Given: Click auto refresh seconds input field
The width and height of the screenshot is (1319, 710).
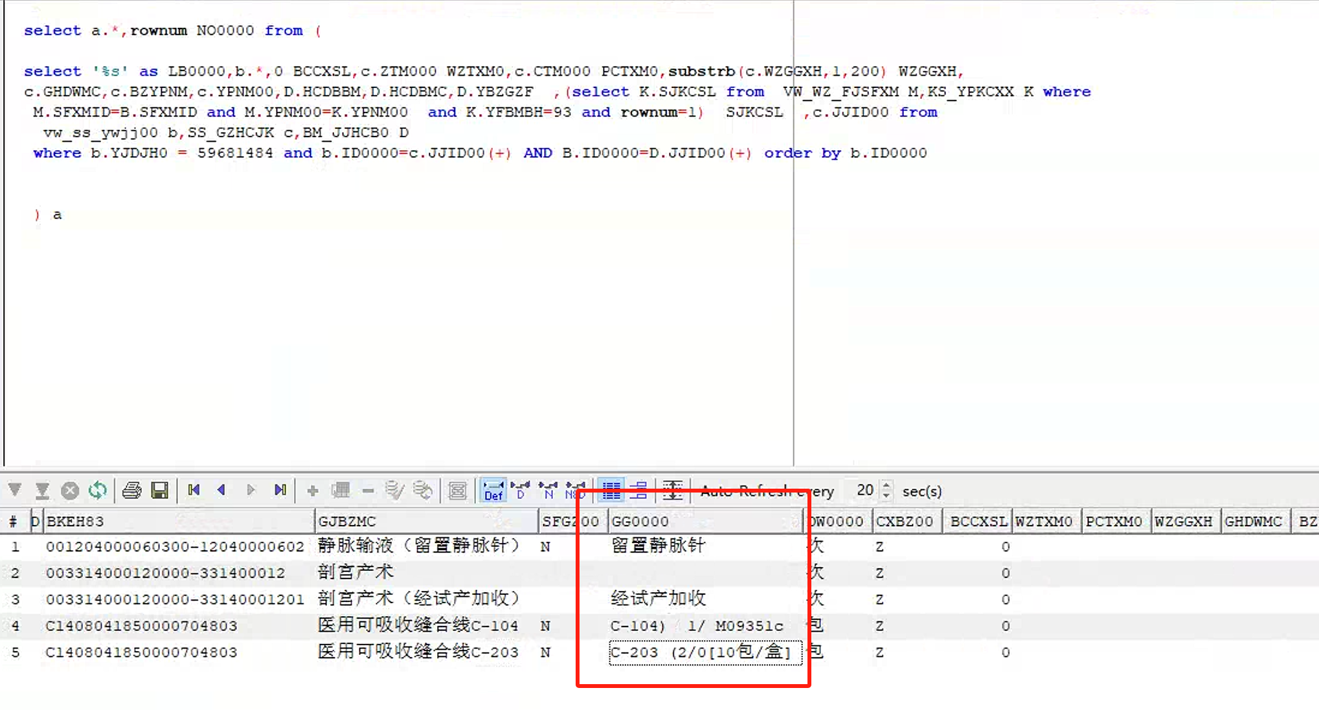Looking at the screenshot, I should point(864,491).
